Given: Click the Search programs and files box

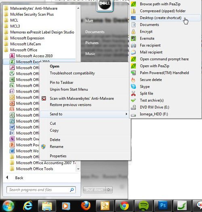Looking at the screenshot, I should tap(41, 190).
